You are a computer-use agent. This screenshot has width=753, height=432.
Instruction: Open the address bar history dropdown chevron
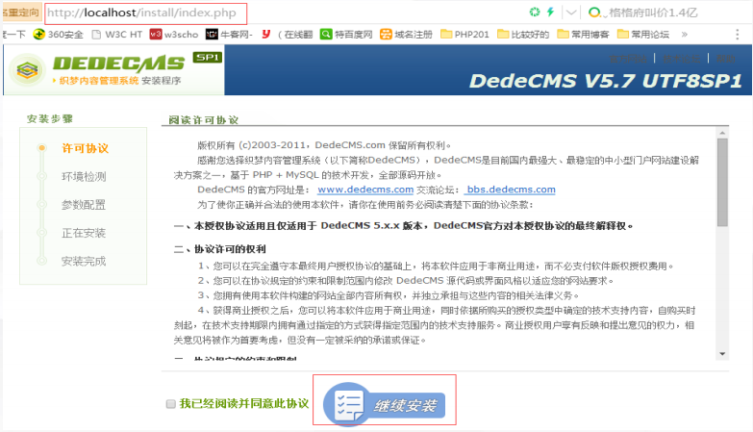coord(571,13)
